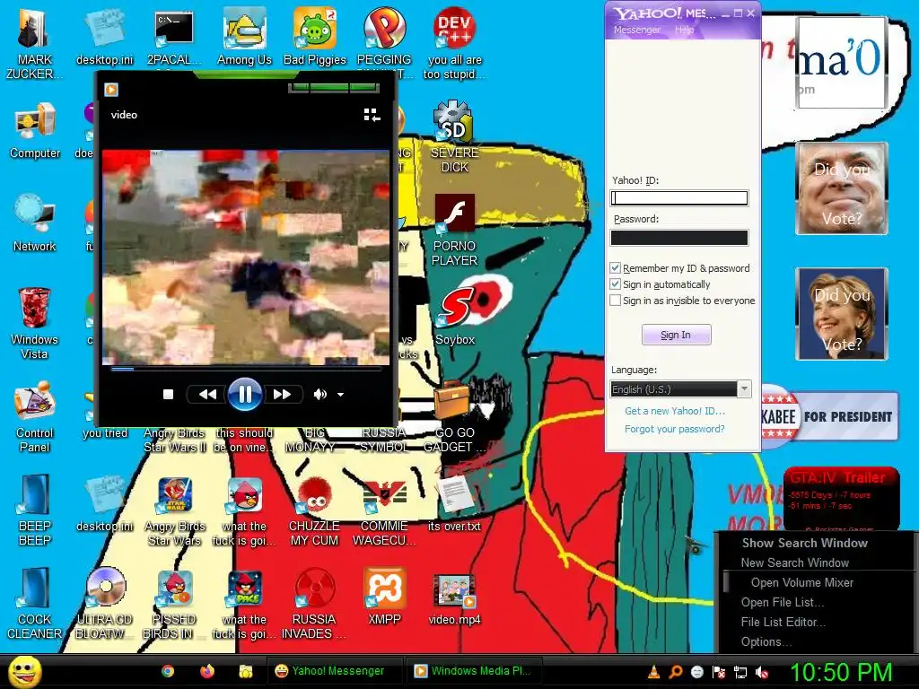This screenshot has width=919, height=689.
Task: Switch to Windows Media Player taskbar button
Action: click(x=474, y=671)
